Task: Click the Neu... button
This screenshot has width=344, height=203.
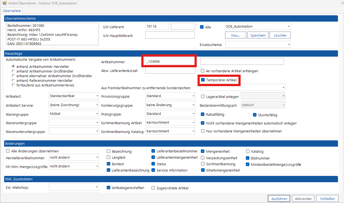Action: [236, 35]
